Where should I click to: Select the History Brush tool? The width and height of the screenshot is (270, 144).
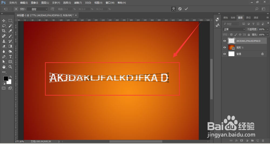click(10, 41)
